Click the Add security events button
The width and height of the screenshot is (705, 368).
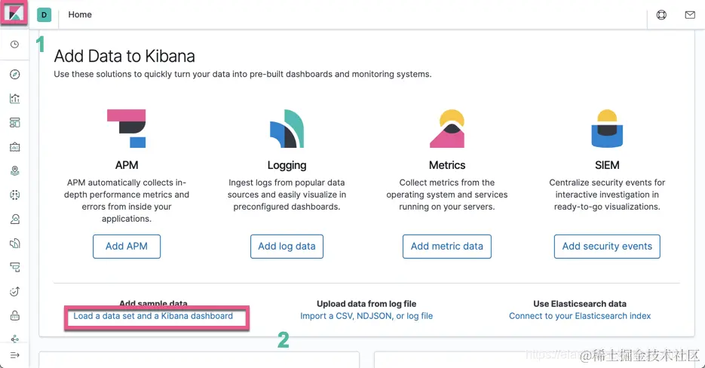(607, 246)
